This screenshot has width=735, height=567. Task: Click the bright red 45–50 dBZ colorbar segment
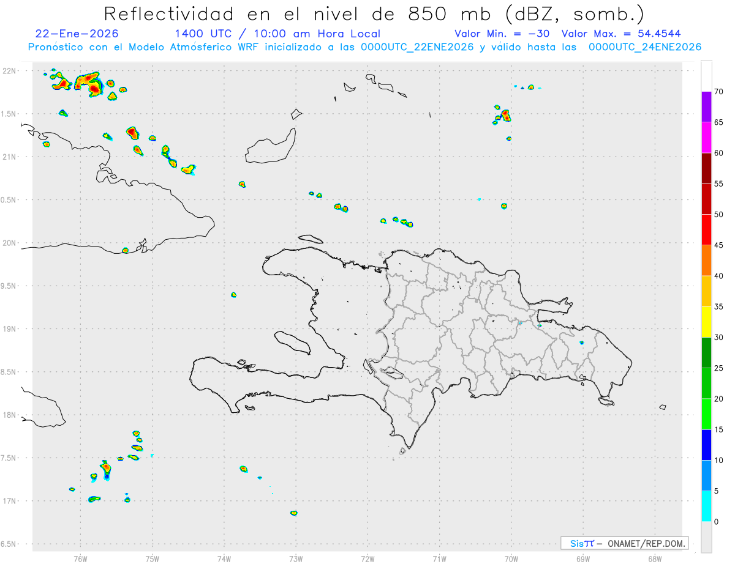click(x=706, y=230)
